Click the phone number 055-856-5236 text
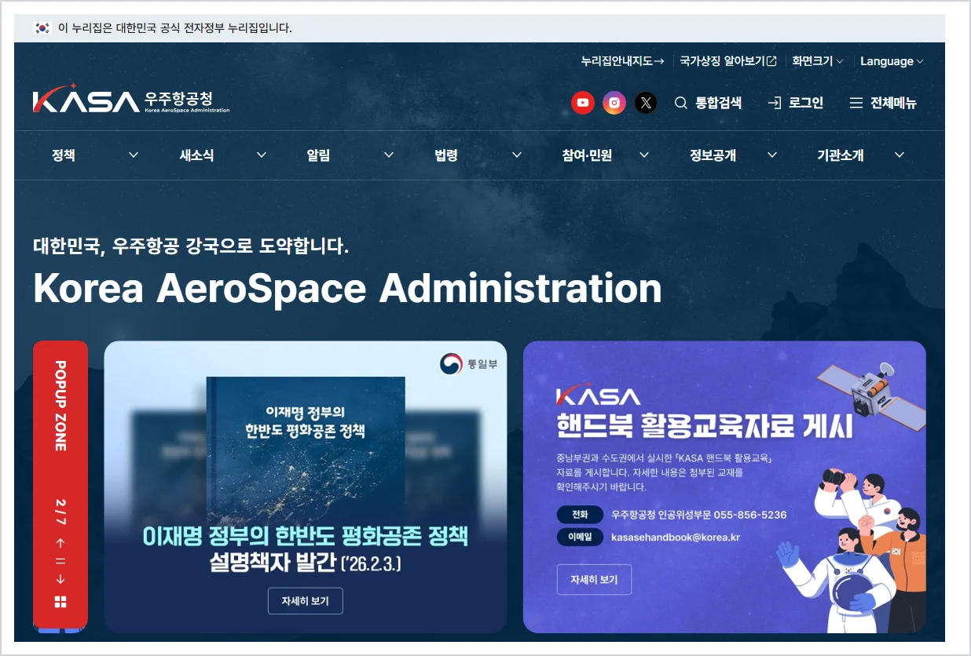Screen dimensions: 971x656 (x=750, y=515)
